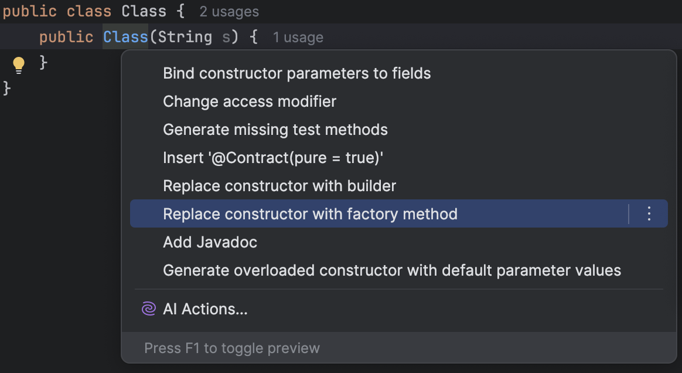
Task: Click the class name in the declaration line
Action: coord(144,11)
